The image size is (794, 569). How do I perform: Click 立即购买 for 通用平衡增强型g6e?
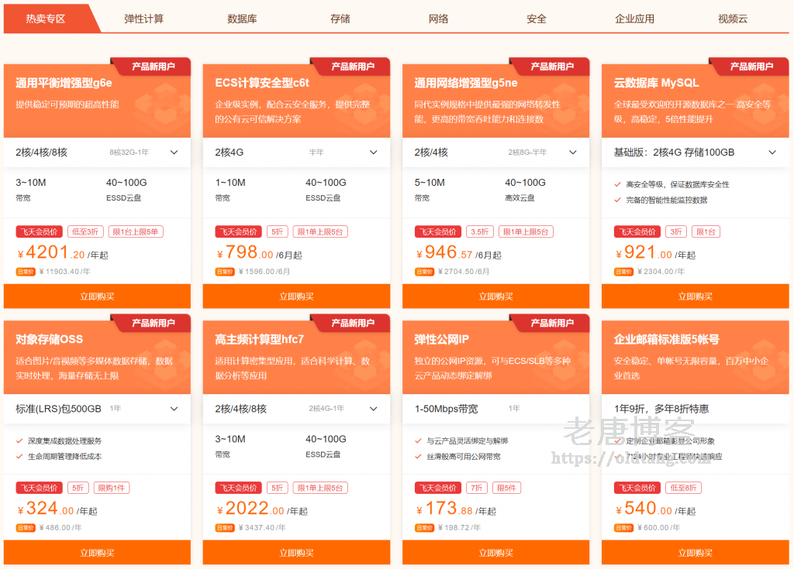(x=97, y=296)
